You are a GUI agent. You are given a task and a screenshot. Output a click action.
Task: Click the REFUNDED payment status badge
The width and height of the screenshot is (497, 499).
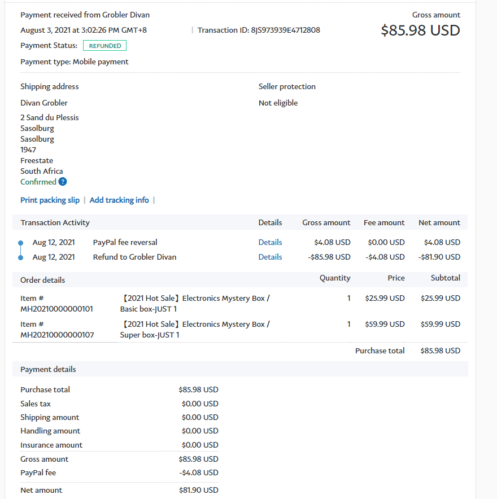104,46
